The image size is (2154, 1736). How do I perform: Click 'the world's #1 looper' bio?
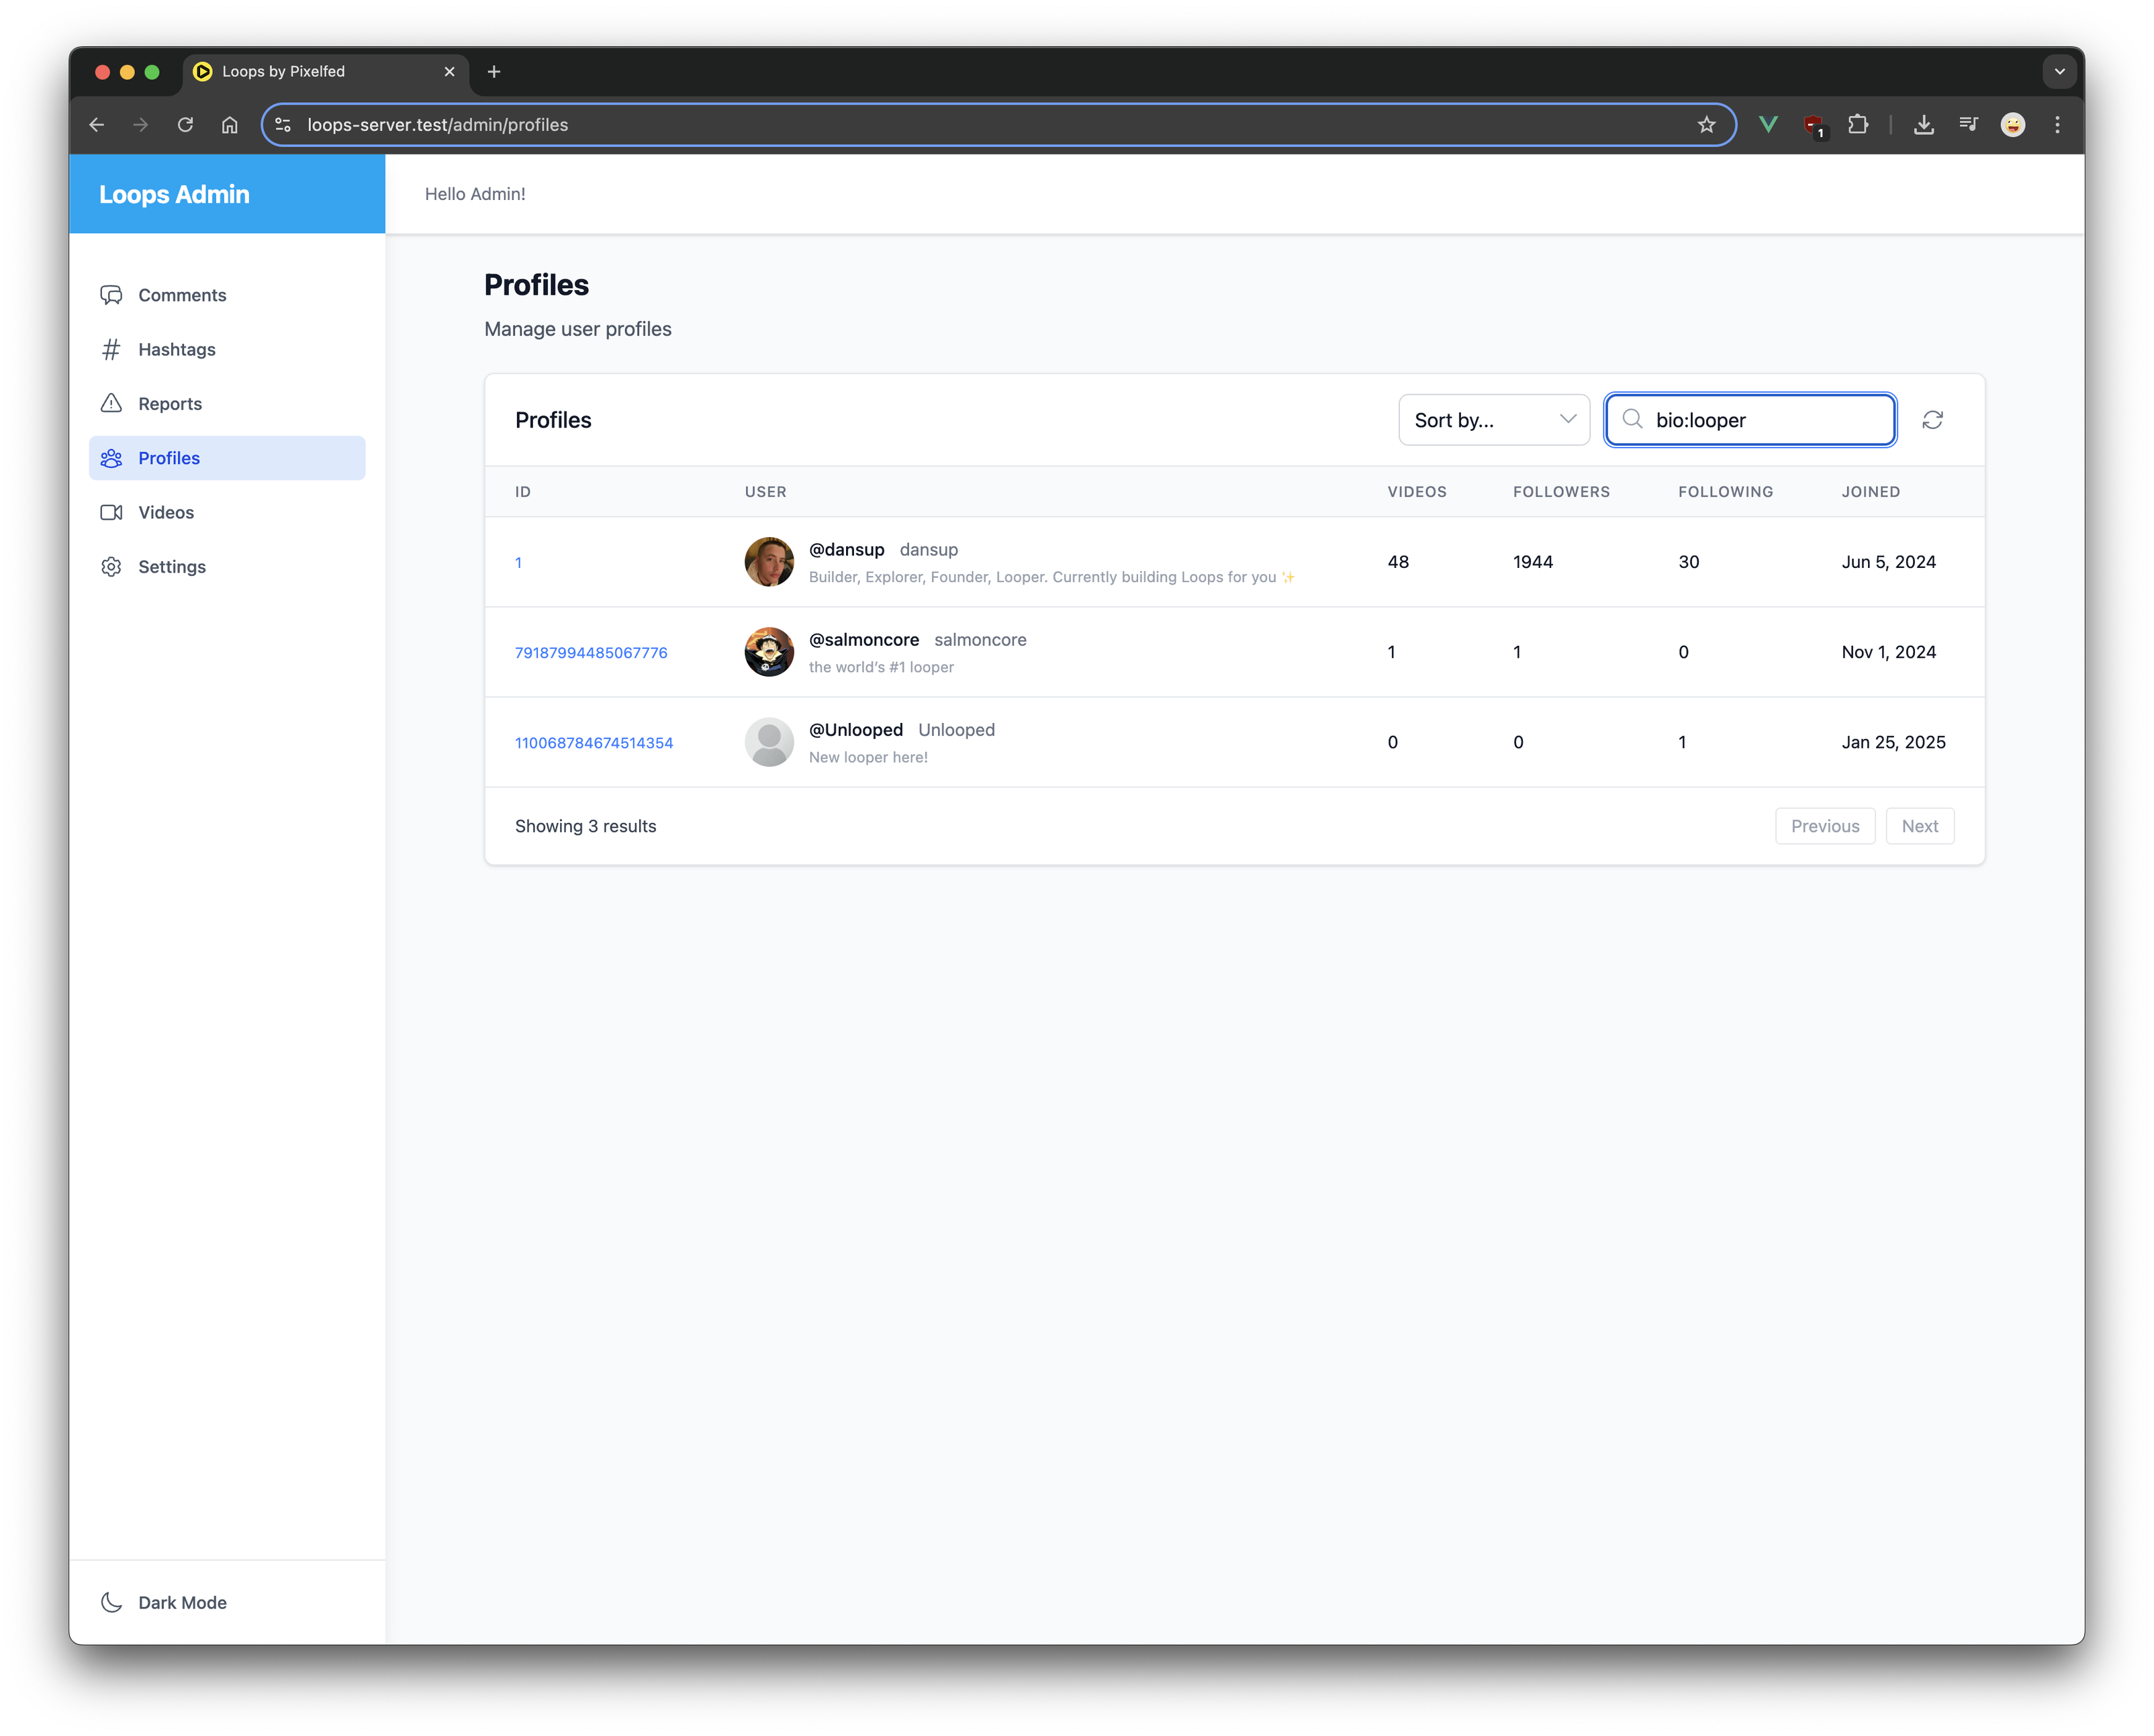click(881, 667)
